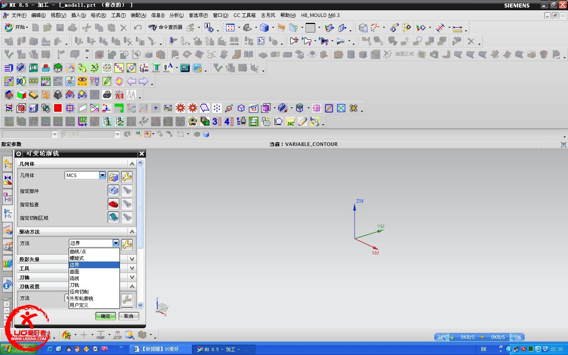This screenshot has width=568, height=355.
Task: Click the 取消 Cancel button
Action: [x=129, y=316]
